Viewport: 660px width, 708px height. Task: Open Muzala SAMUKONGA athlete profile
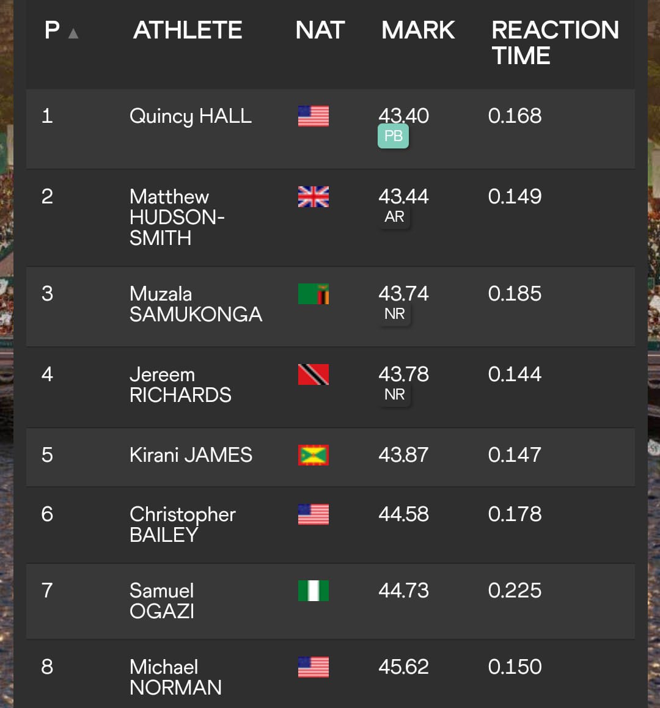(x=196, y=304)
